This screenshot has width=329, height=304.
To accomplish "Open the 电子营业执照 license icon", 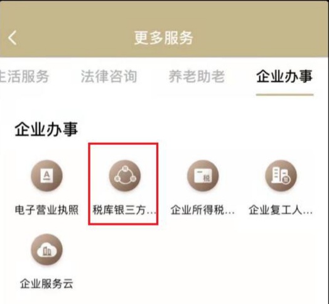I will 46,176.
